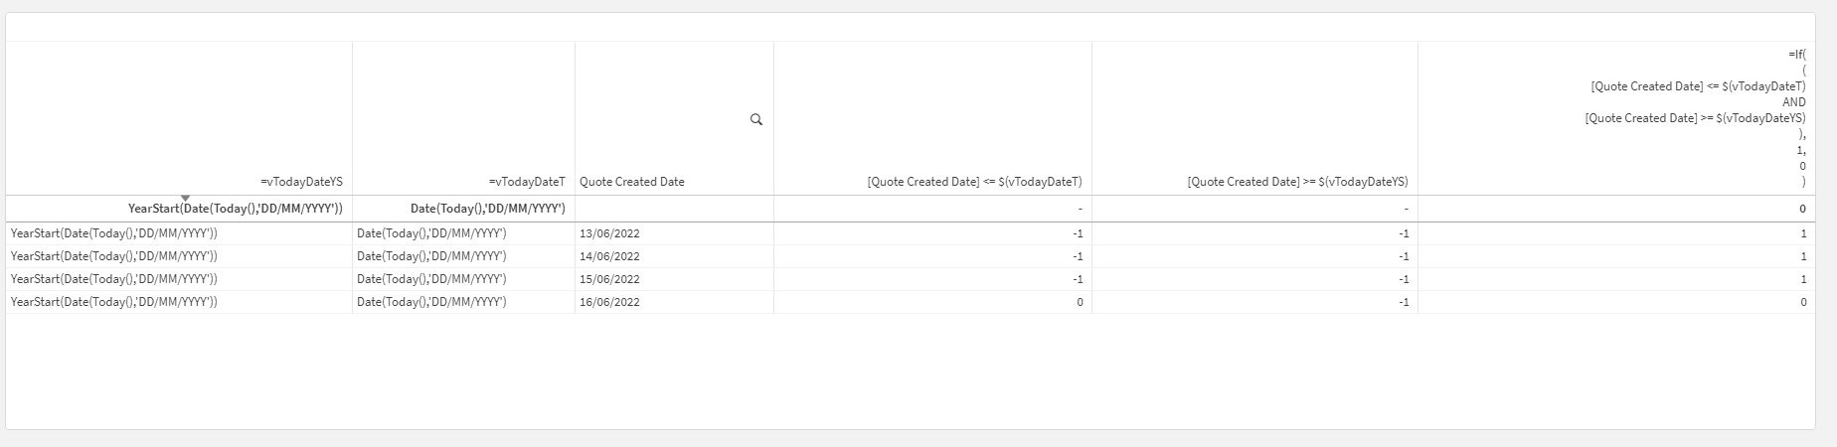This screenshot has height=447, width=1837.
Task: Click the Date(Today()) cell in the 16/06/2022 row
Action: (431, 302)
